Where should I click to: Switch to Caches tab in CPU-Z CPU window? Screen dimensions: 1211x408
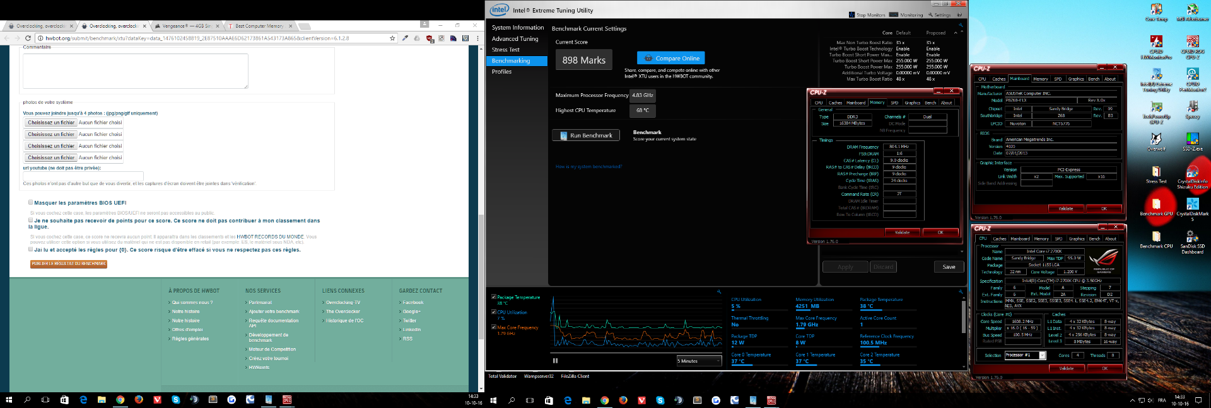[1000, 239]
